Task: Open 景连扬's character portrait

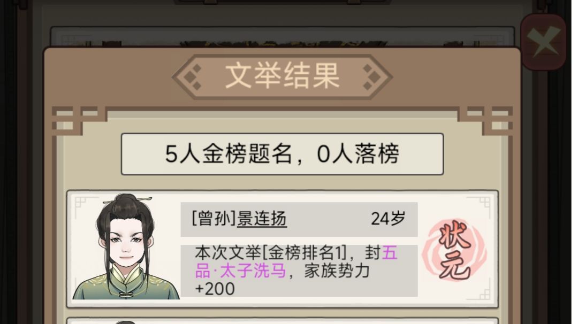Action: [x=126, y=246]
